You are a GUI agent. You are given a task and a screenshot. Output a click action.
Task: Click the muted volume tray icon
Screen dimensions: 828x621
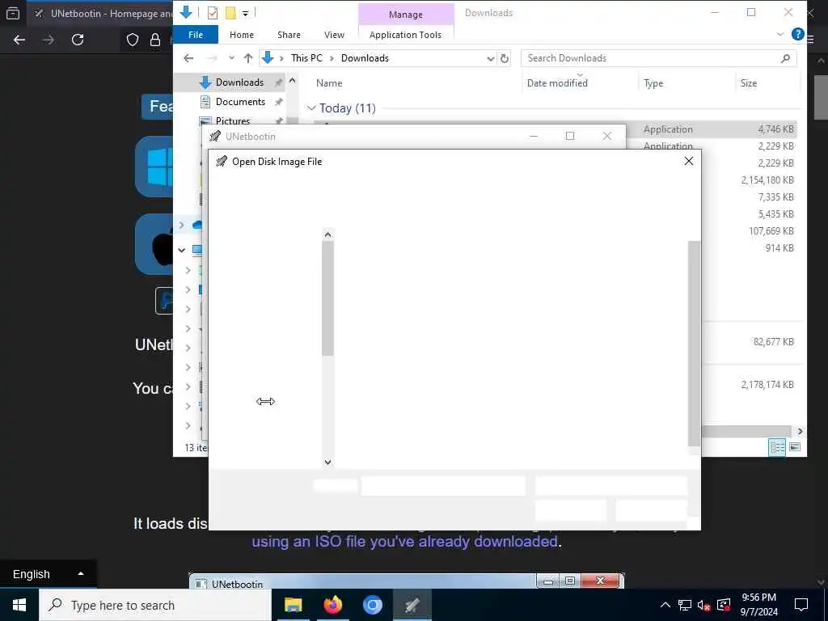click(703, 605)
